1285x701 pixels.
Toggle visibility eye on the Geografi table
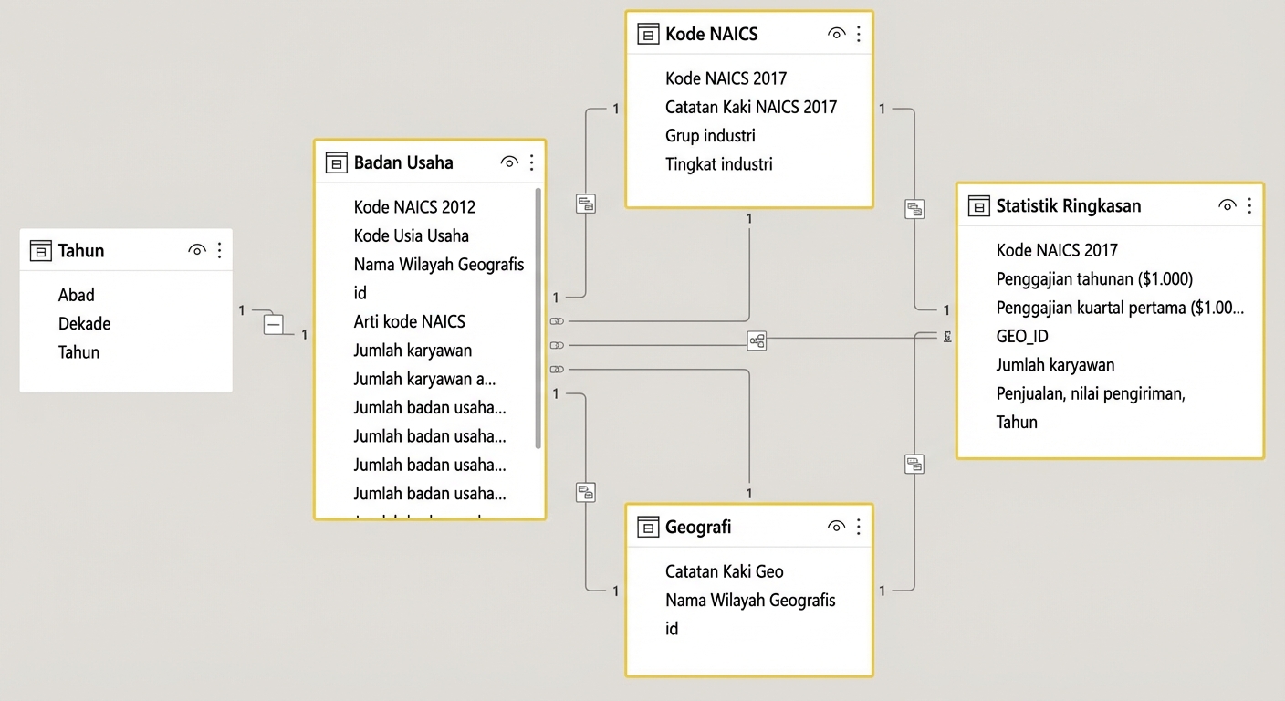coord(836,526)
